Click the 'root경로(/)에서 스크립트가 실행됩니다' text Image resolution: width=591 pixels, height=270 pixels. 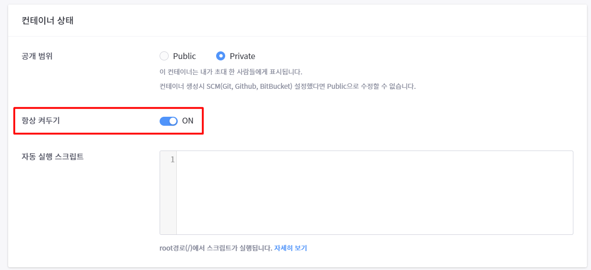(216, 248)
